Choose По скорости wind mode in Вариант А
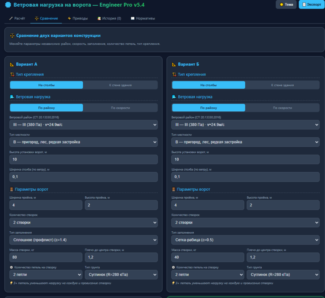325x298 pixels. [x=120, y=108]
